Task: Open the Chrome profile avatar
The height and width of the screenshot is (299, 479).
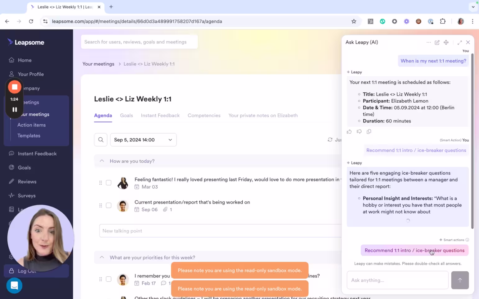Action: (461, 21)
